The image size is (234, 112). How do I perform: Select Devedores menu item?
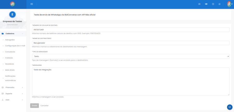(10, 64)
